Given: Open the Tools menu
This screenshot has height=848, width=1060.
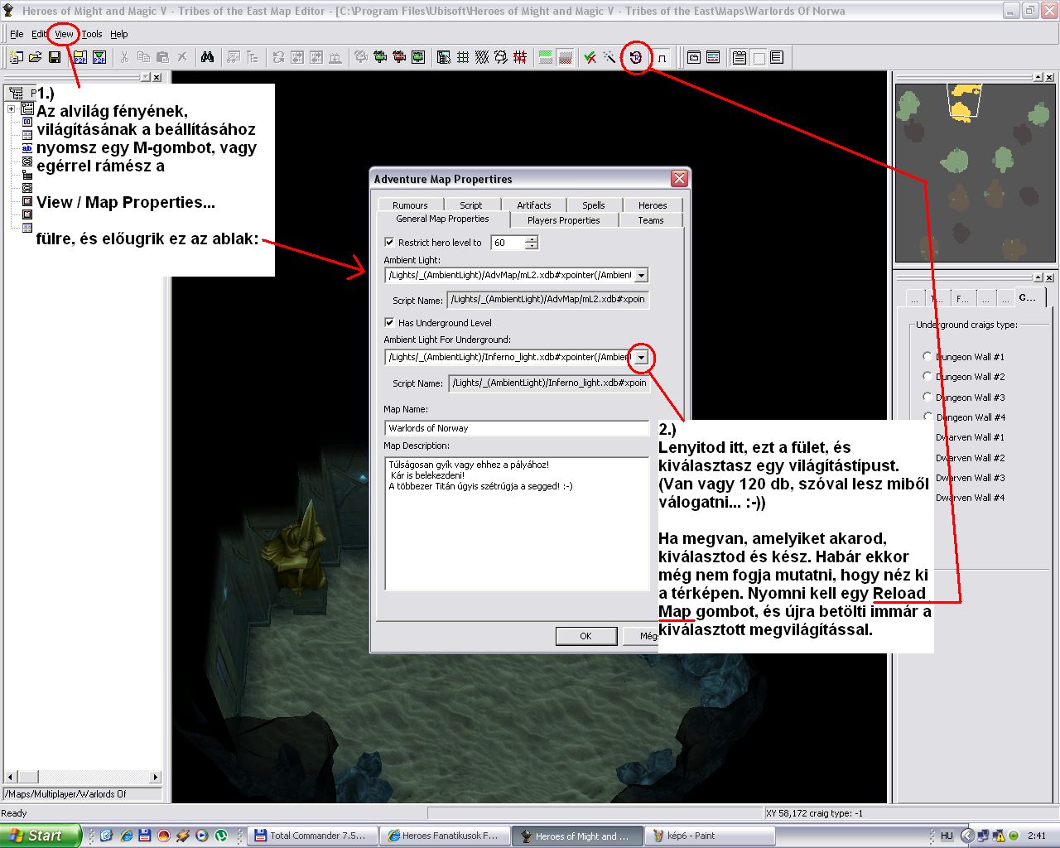Looking at the screenshot, I should [x=92, y=34].
